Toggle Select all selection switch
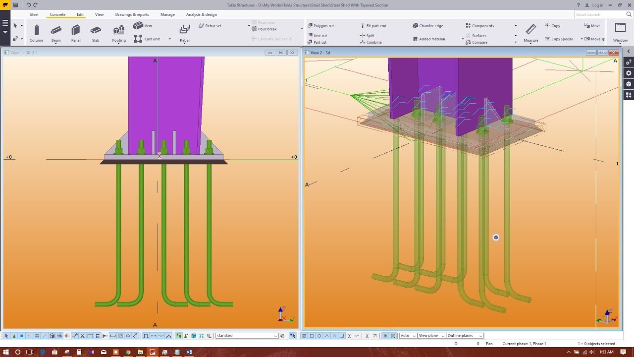Image resolution: width=634 pixels, height=357 pixels. pyautogui.click(x=6, y=336)
